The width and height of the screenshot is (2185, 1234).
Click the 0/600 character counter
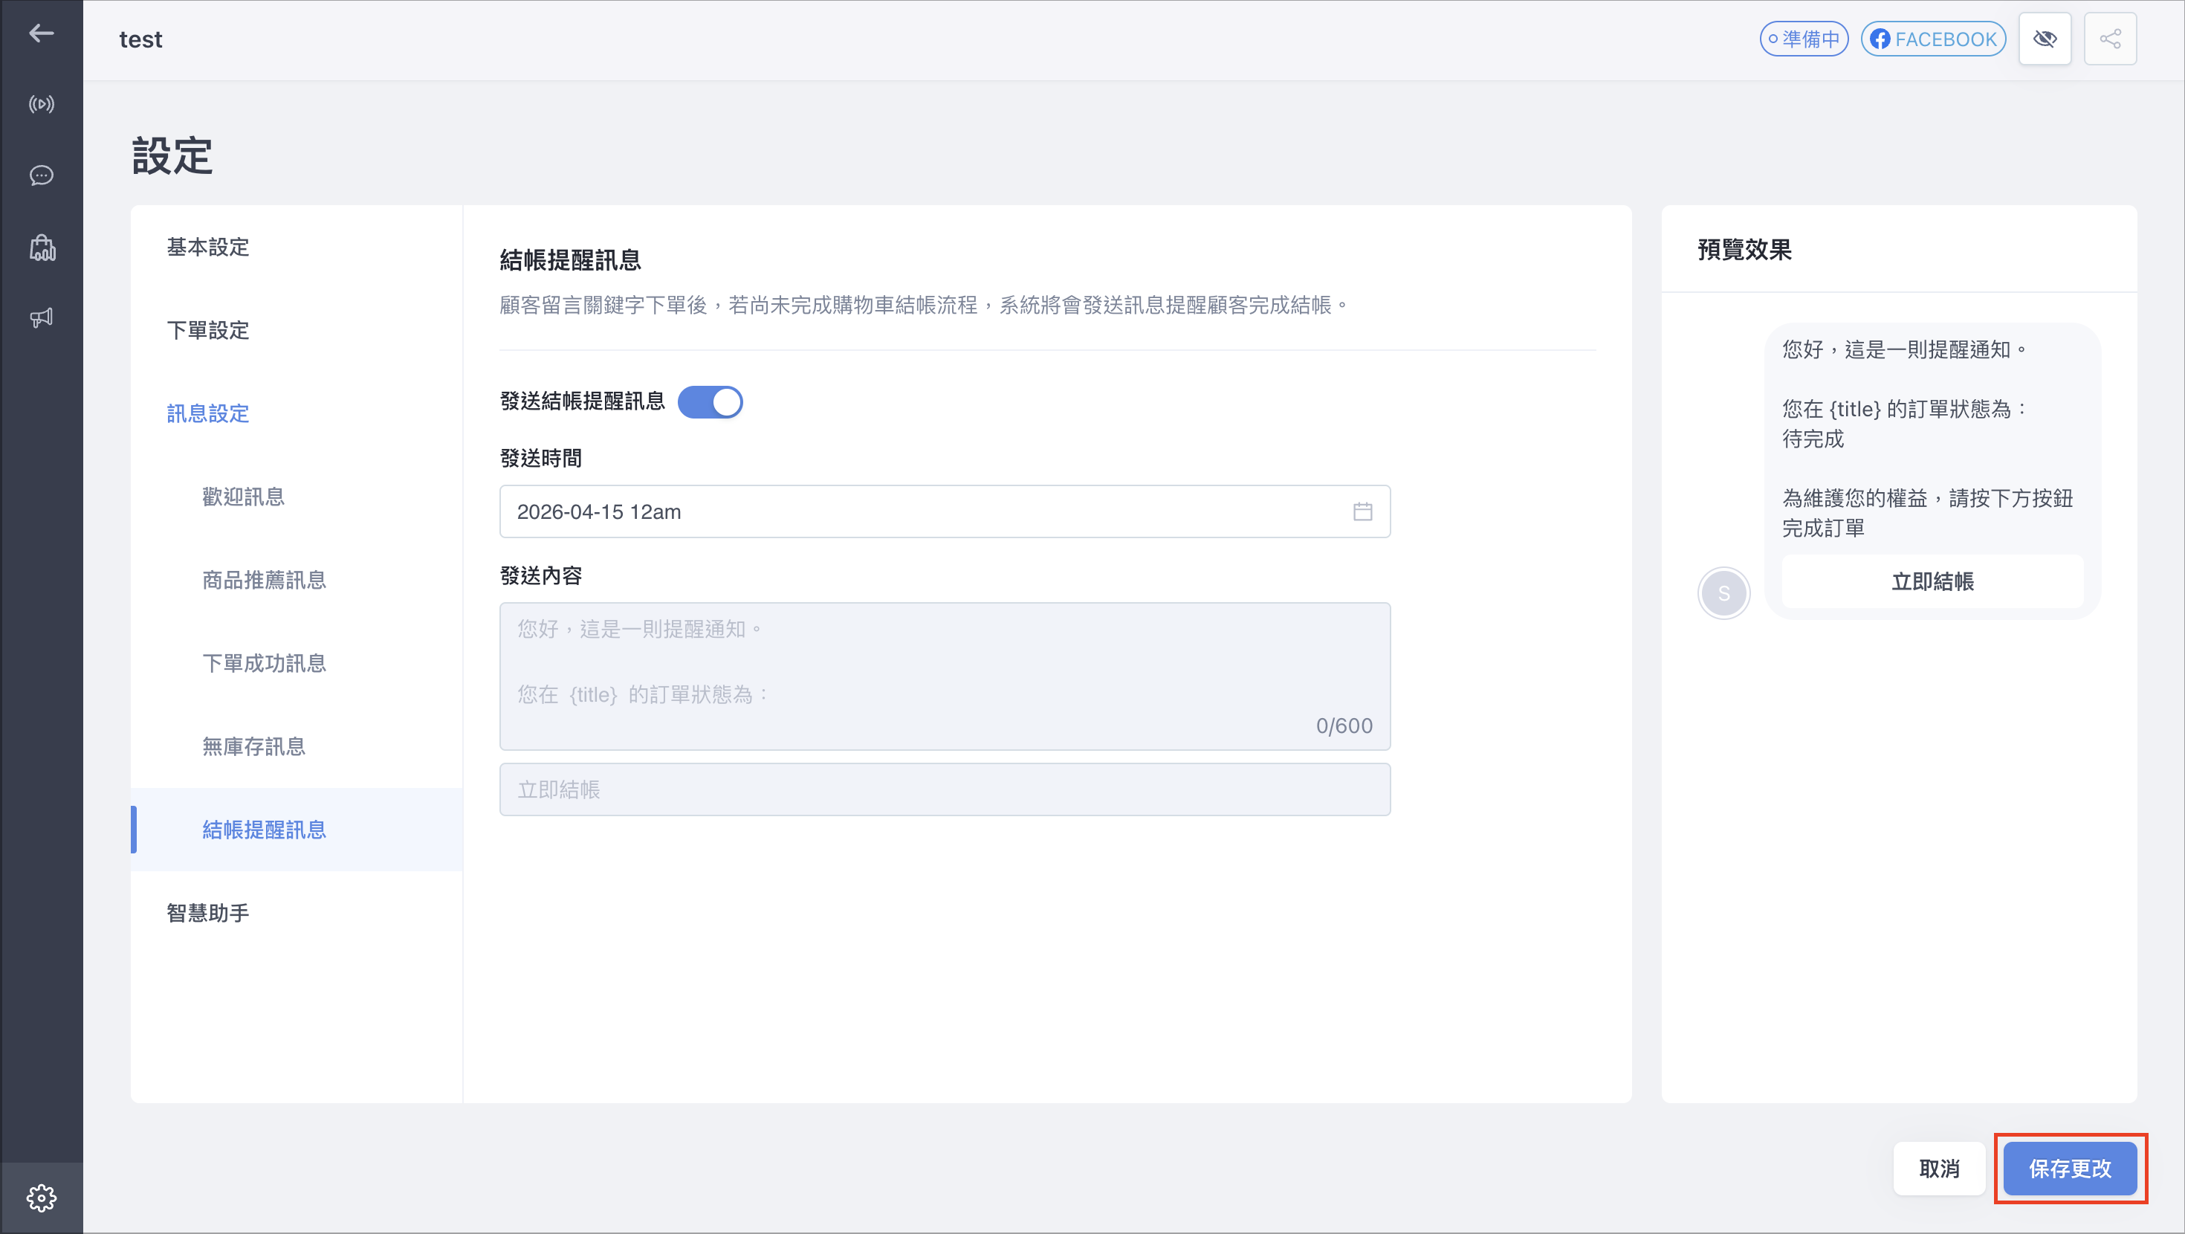point(1344,726)
